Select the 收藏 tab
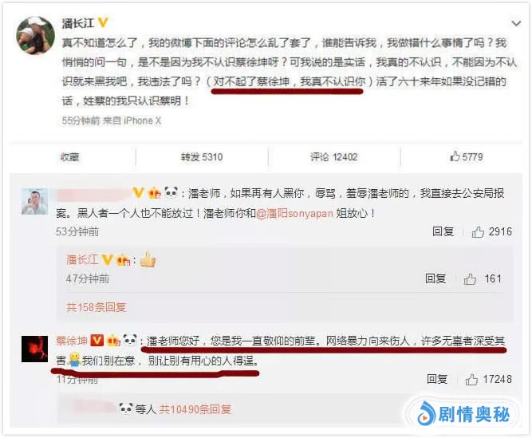This screenshot has height=438, width=532. [x=69, y=157]
